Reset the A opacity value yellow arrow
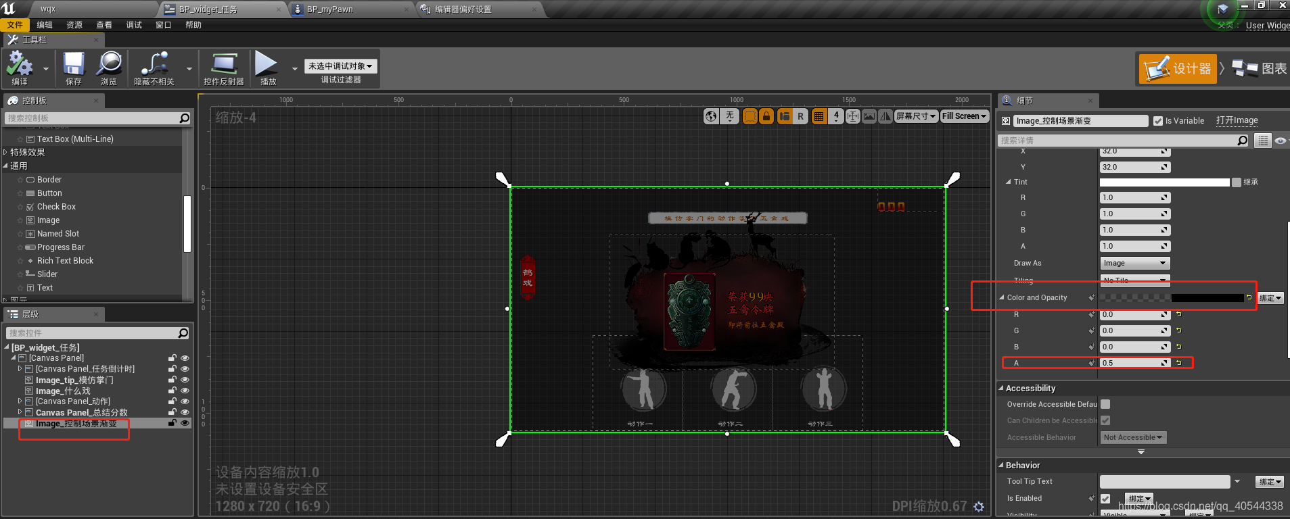The height and width of the screenshot is (519, 1290). pyautogui.click(x=1178, y=363)
